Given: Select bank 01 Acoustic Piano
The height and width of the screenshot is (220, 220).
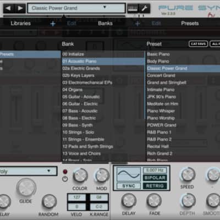Looking at the screenshot, I should pos(103,61).
